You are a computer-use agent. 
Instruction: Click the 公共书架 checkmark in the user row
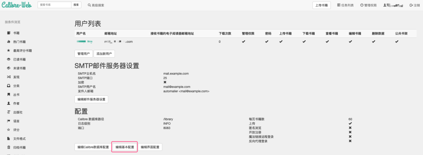[x=397, y=42]
